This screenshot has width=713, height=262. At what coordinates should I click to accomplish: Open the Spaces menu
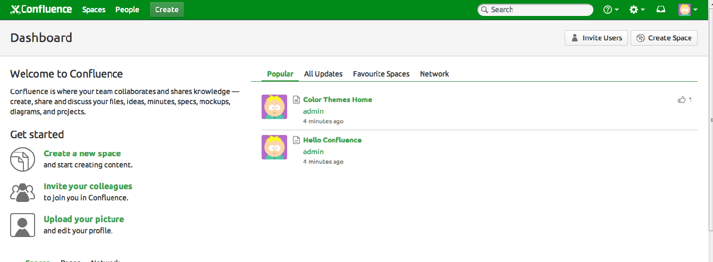[94, 10]
